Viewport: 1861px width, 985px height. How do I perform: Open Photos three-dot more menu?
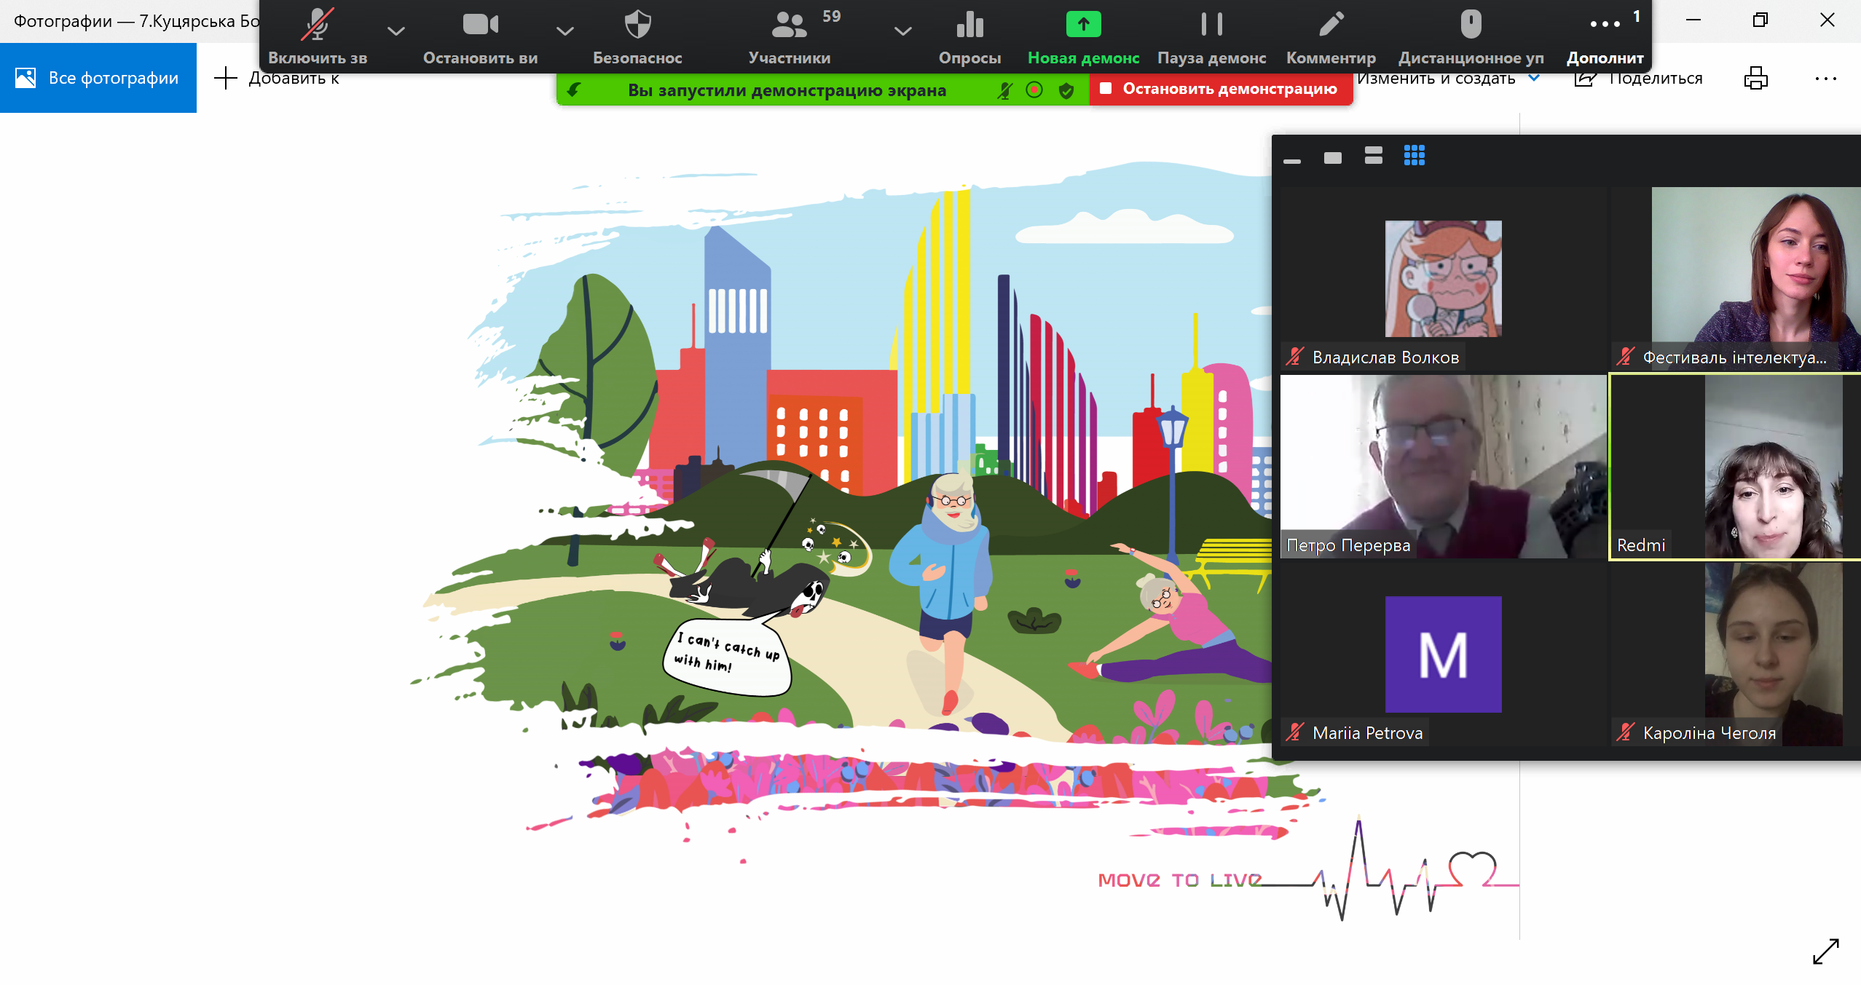click(x=1826, y=78)
